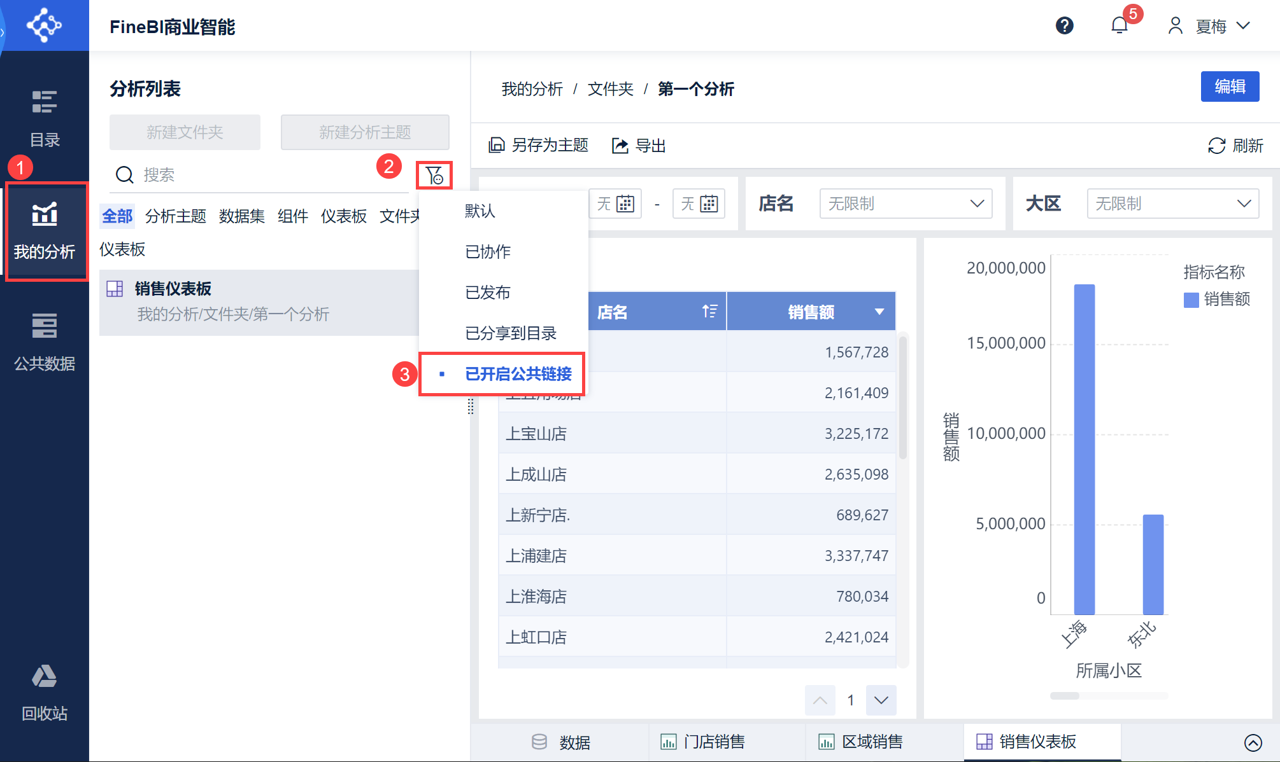This screenshot has width=1280, height=762.
Task: Click the filter funnel icon beside search
Action: (x=434, y=175)
